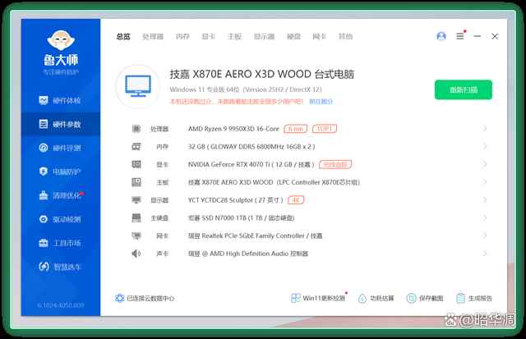Switch to the 硬盘 tab
This screenshot has height=339, width=526.
point(294,36)
